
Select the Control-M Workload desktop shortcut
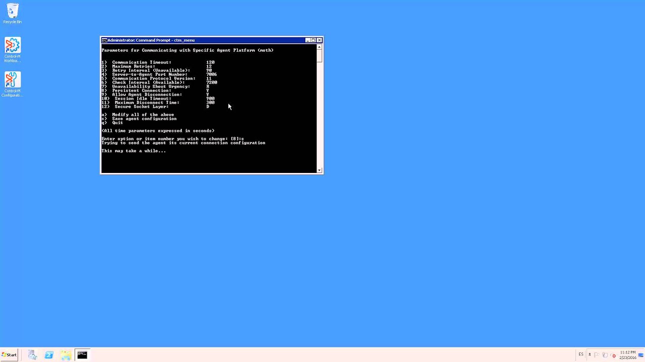pyautogui.click(x=13, y=50)
